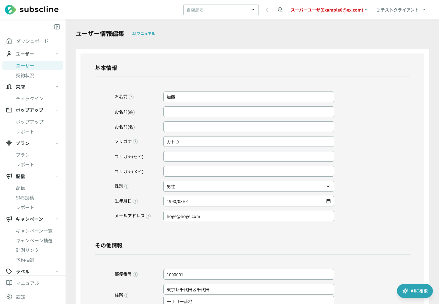Collapse the 来店 sidebar section

pos(57,87)
